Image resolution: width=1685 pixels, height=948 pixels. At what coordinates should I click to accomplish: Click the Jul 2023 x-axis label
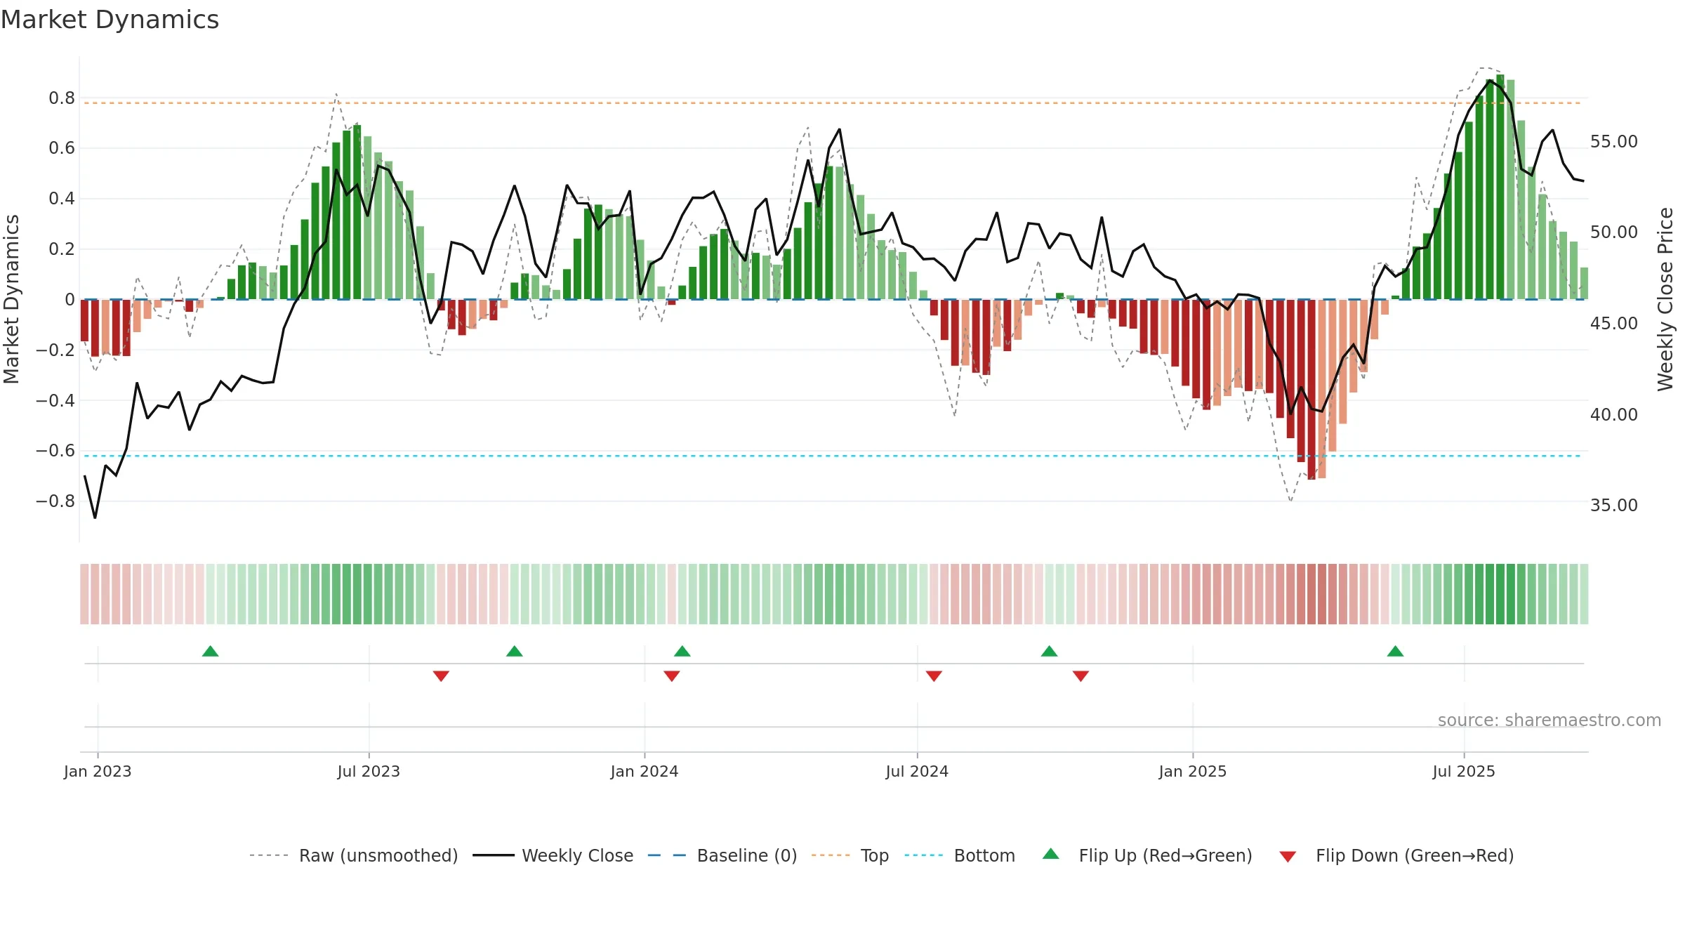(x=369, y=771)
